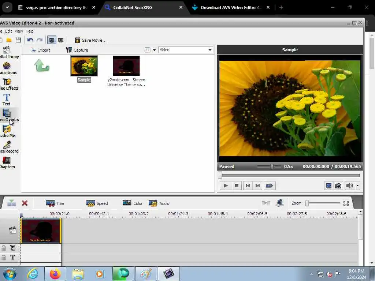
Task: Toggle the 16:9 aspect ratio button
Action: [61, 40]
